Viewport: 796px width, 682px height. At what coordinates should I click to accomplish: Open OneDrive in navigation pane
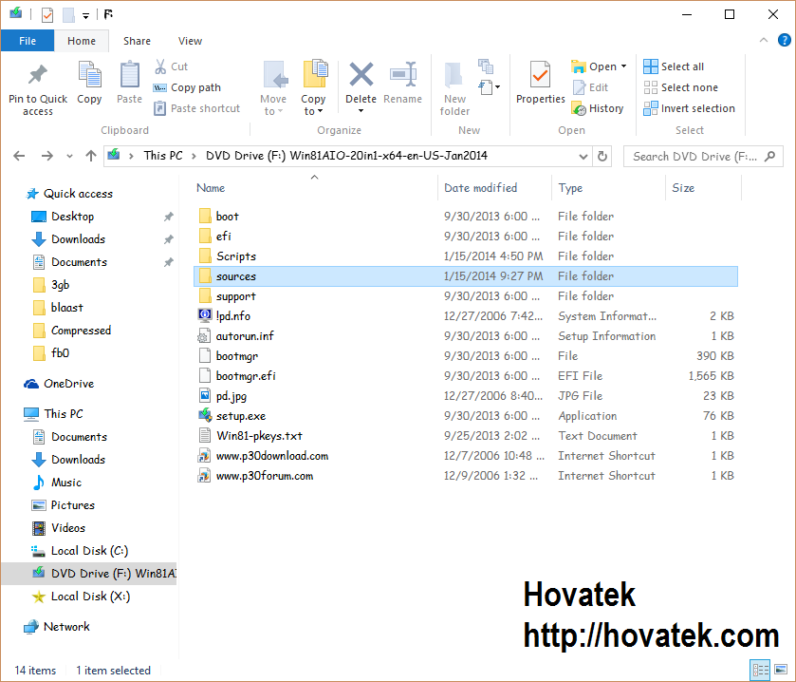[x=60, y=384]
